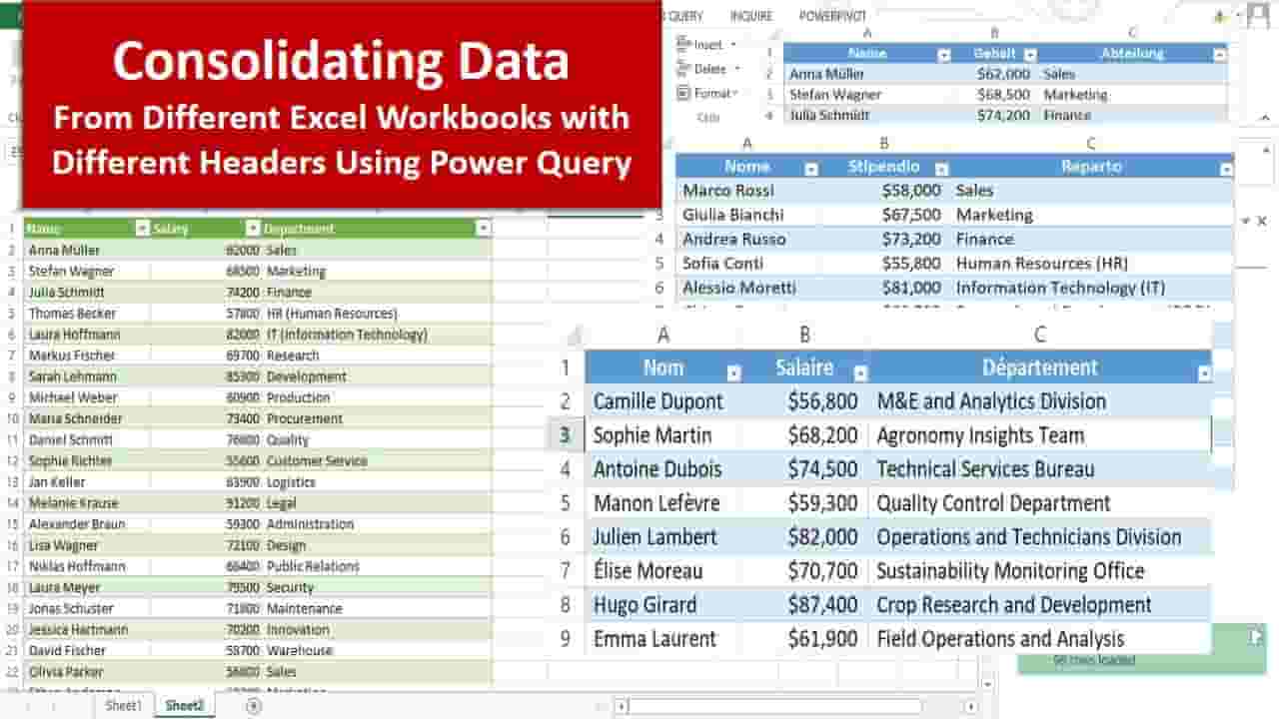Open the Name filter dropdown in green table
The width and height of the screenshot is (1279, 719).
tap(142, 229)
